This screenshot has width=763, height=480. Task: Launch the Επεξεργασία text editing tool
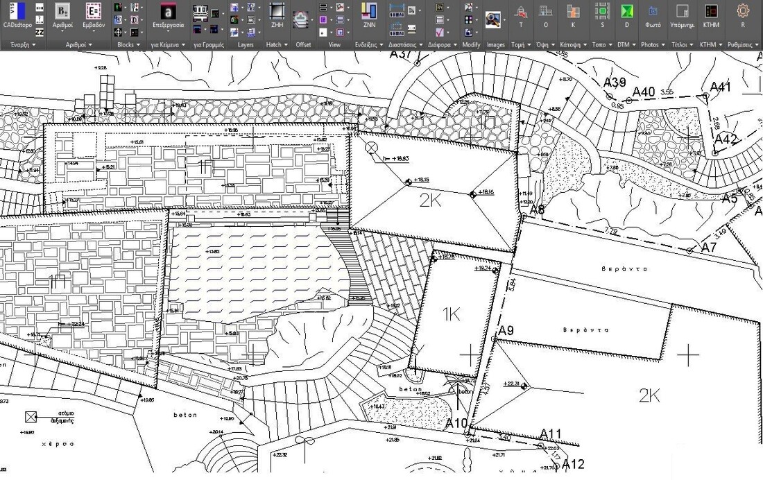(168, 12)
